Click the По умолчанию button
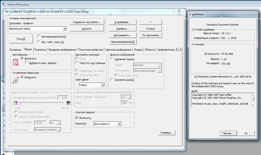Screen dimensions: 261x155 pos(150,35)
